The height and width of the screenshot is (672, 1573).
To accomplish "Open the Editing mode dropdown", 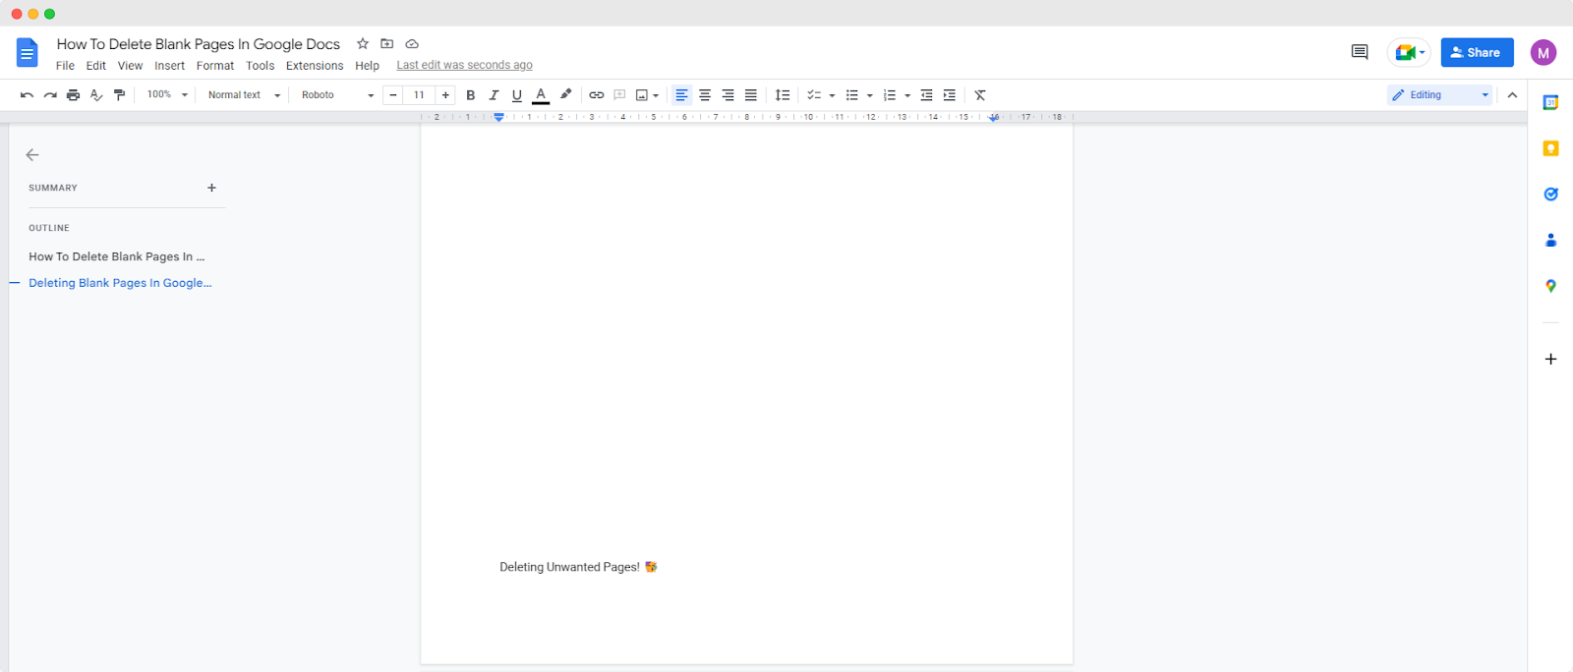I will click(x=1439, y=95).
